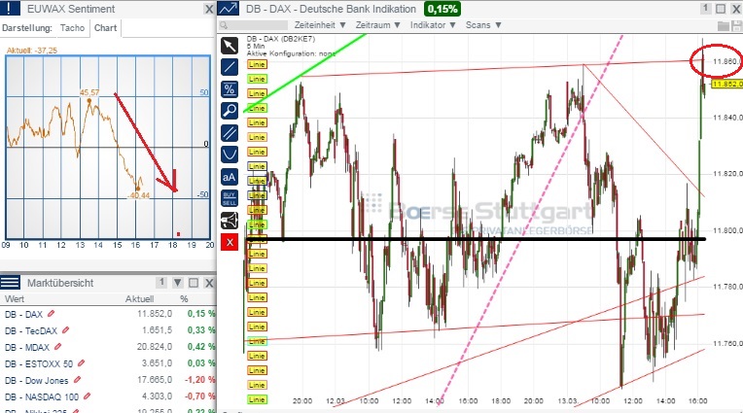The image size is (743, 413).
Task: Click the yellow 11.852,0 price label on chart axis
Action: [727, 84]
